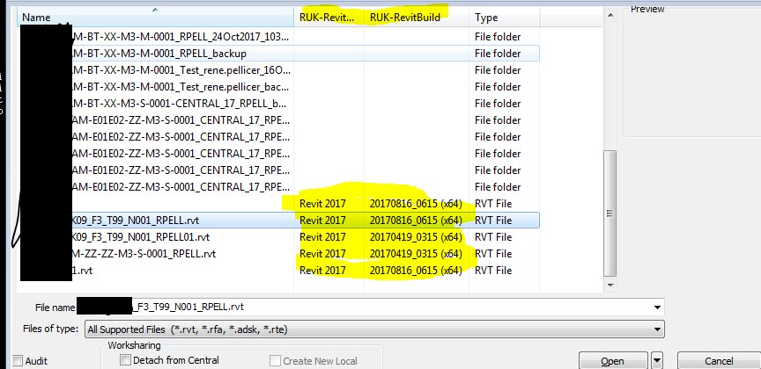
Task: Select folder ending RPELL_24Oct2017_103...
Action: coord(180,37)
